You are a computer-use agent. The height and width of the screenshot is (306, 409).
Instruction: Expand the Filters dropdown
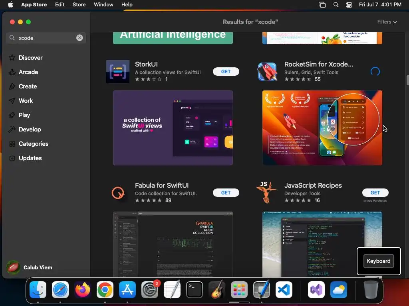(x=387, y=22)
